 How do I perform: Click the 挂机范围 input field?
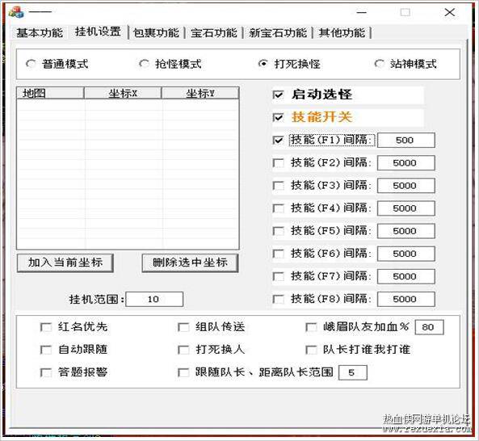154,299
